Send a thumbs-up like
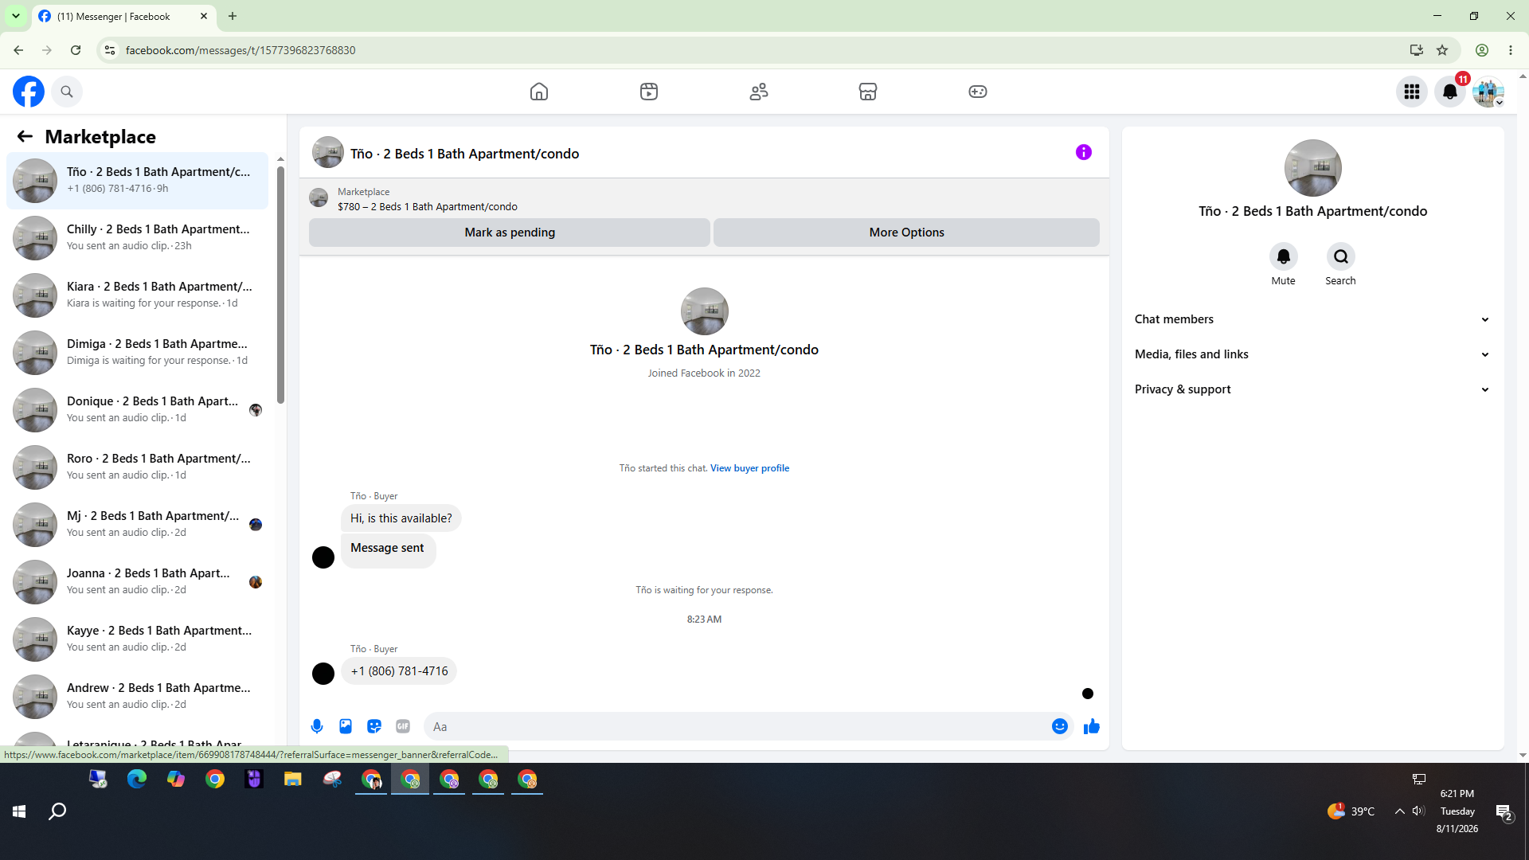 [1092, 726]
